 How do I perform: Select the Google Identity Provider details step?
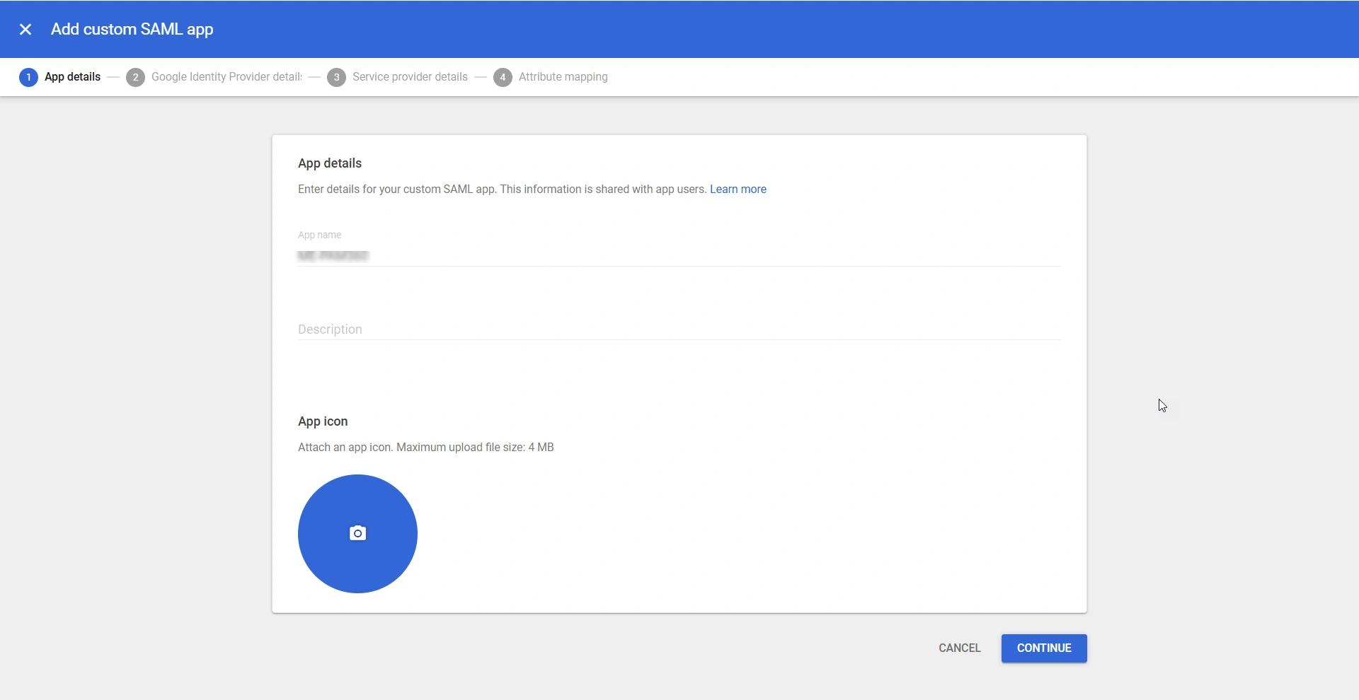pyautogui.click(x=226, y=77)
